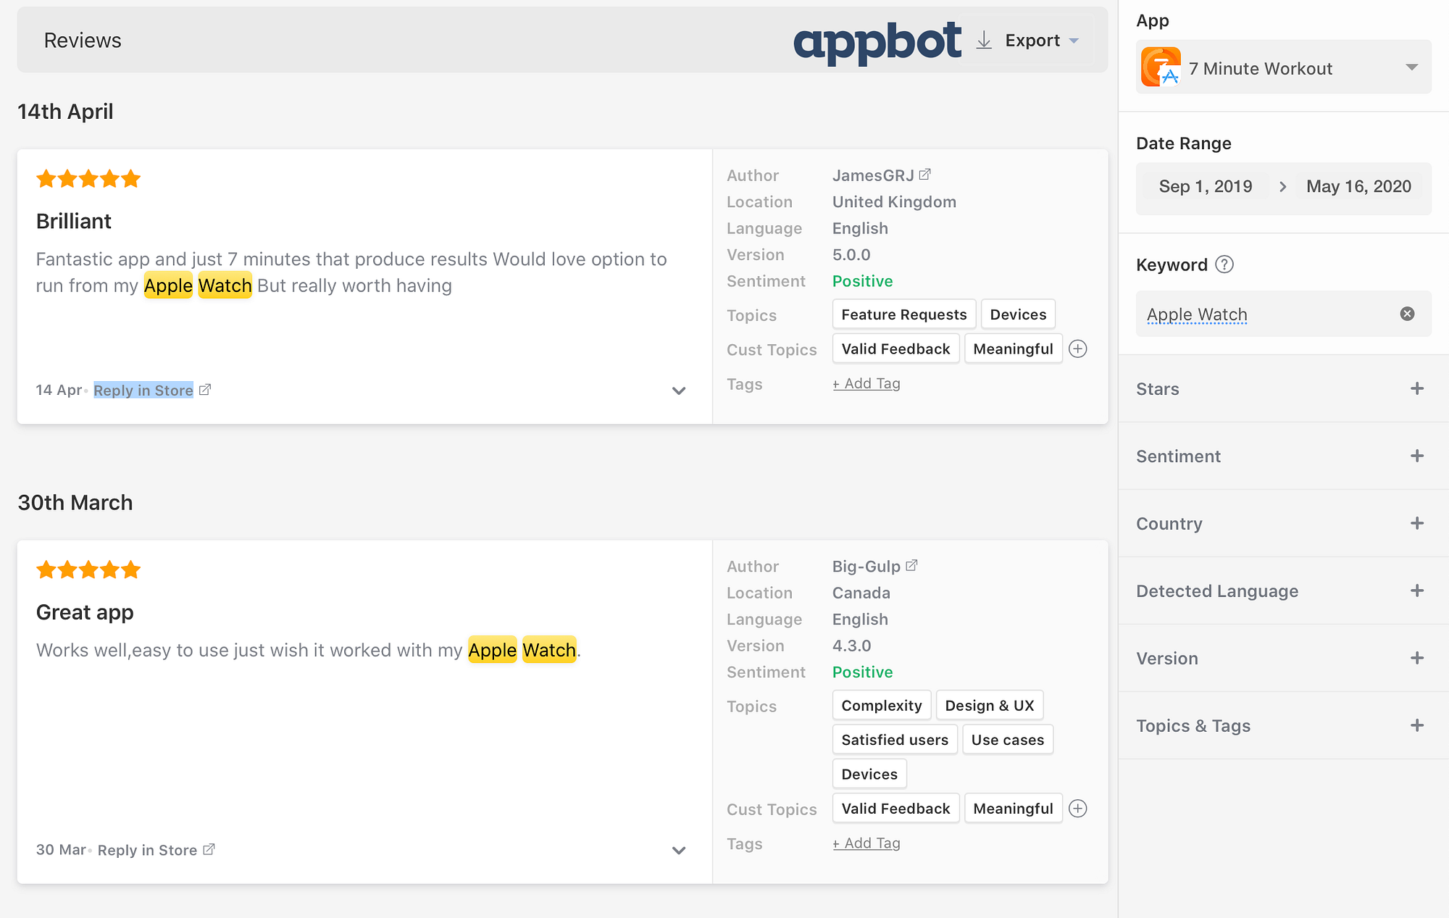
Task: Click the 7 Minute Workout app icon
Action: tap(1160, 67)
